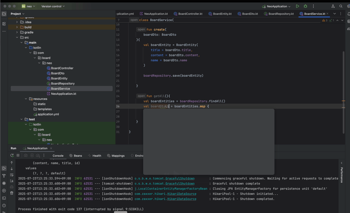Viewport: 350px width, 213px height.
Task: Open Code With Me add-user icon
Action: pos(333,6)
